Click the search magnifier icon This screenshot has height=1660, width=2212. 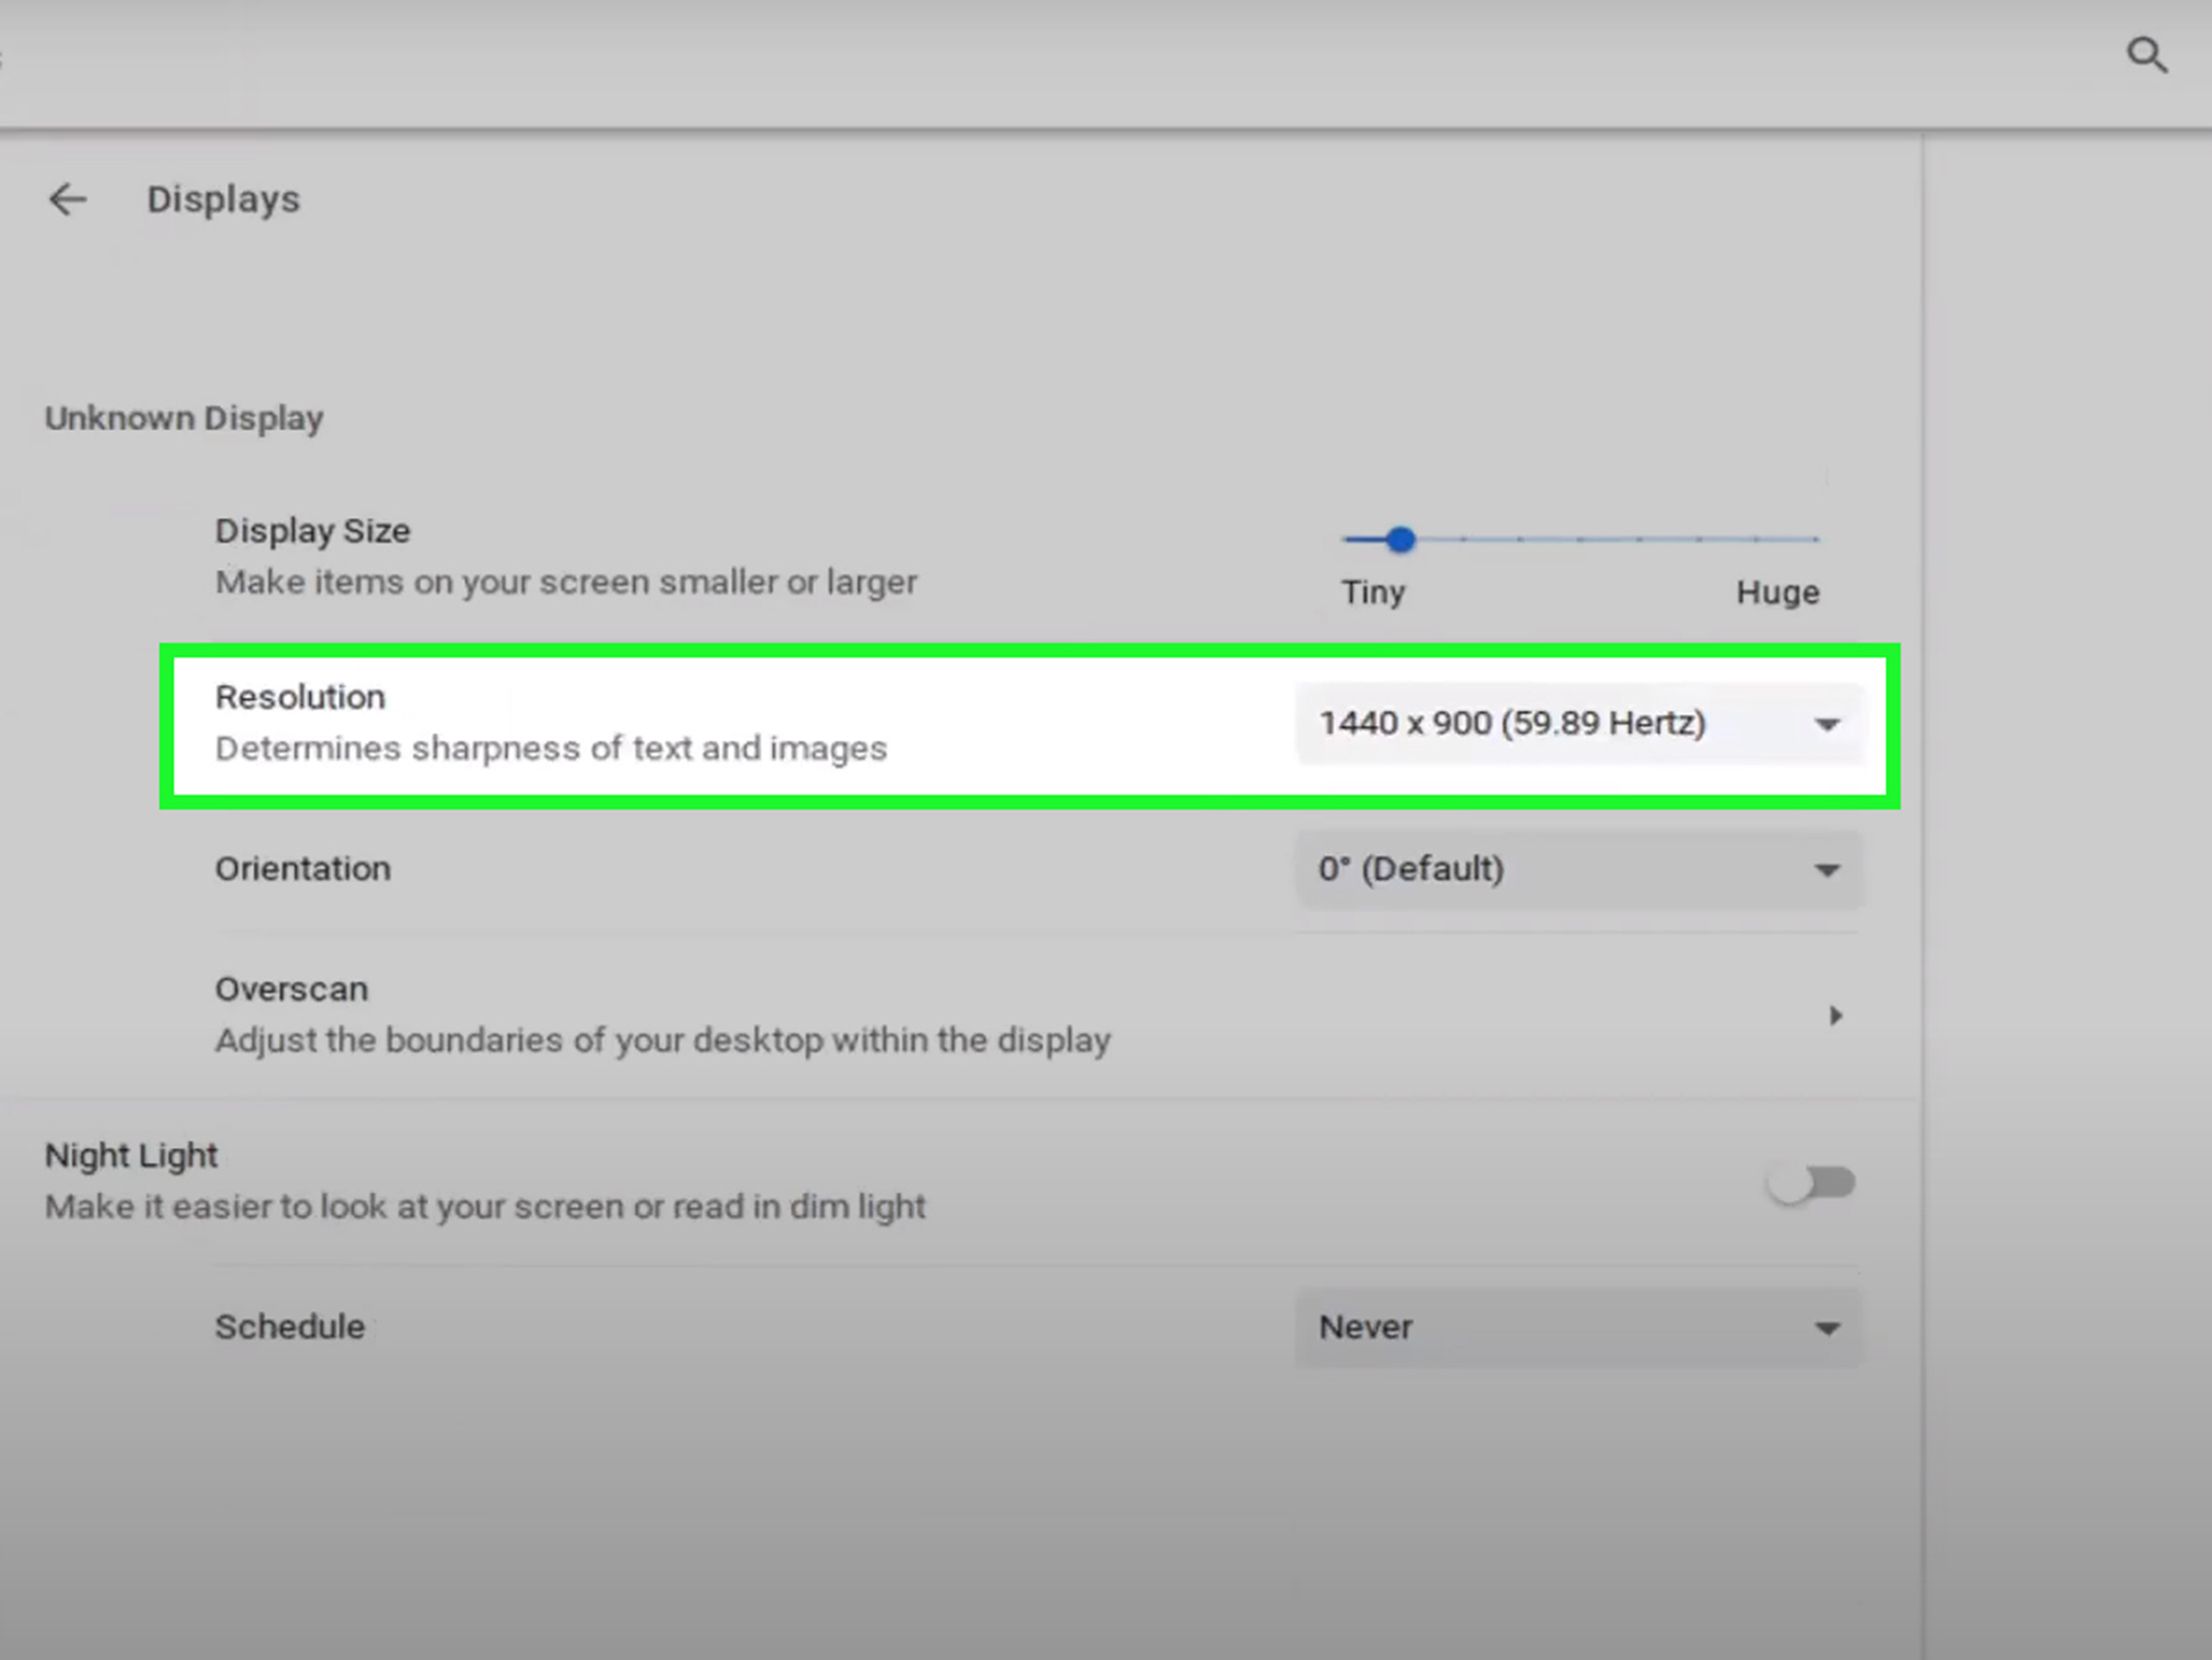pos(2146,56)
